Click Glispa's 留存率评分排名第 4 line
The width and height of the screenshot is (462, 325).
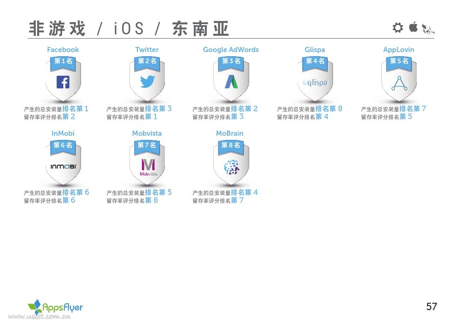point(303,117)
